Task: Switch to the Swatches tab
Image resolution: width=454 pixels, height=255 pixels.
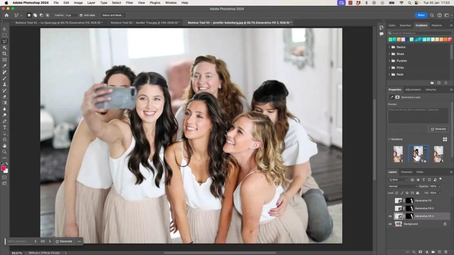Action: click(405, 25)
